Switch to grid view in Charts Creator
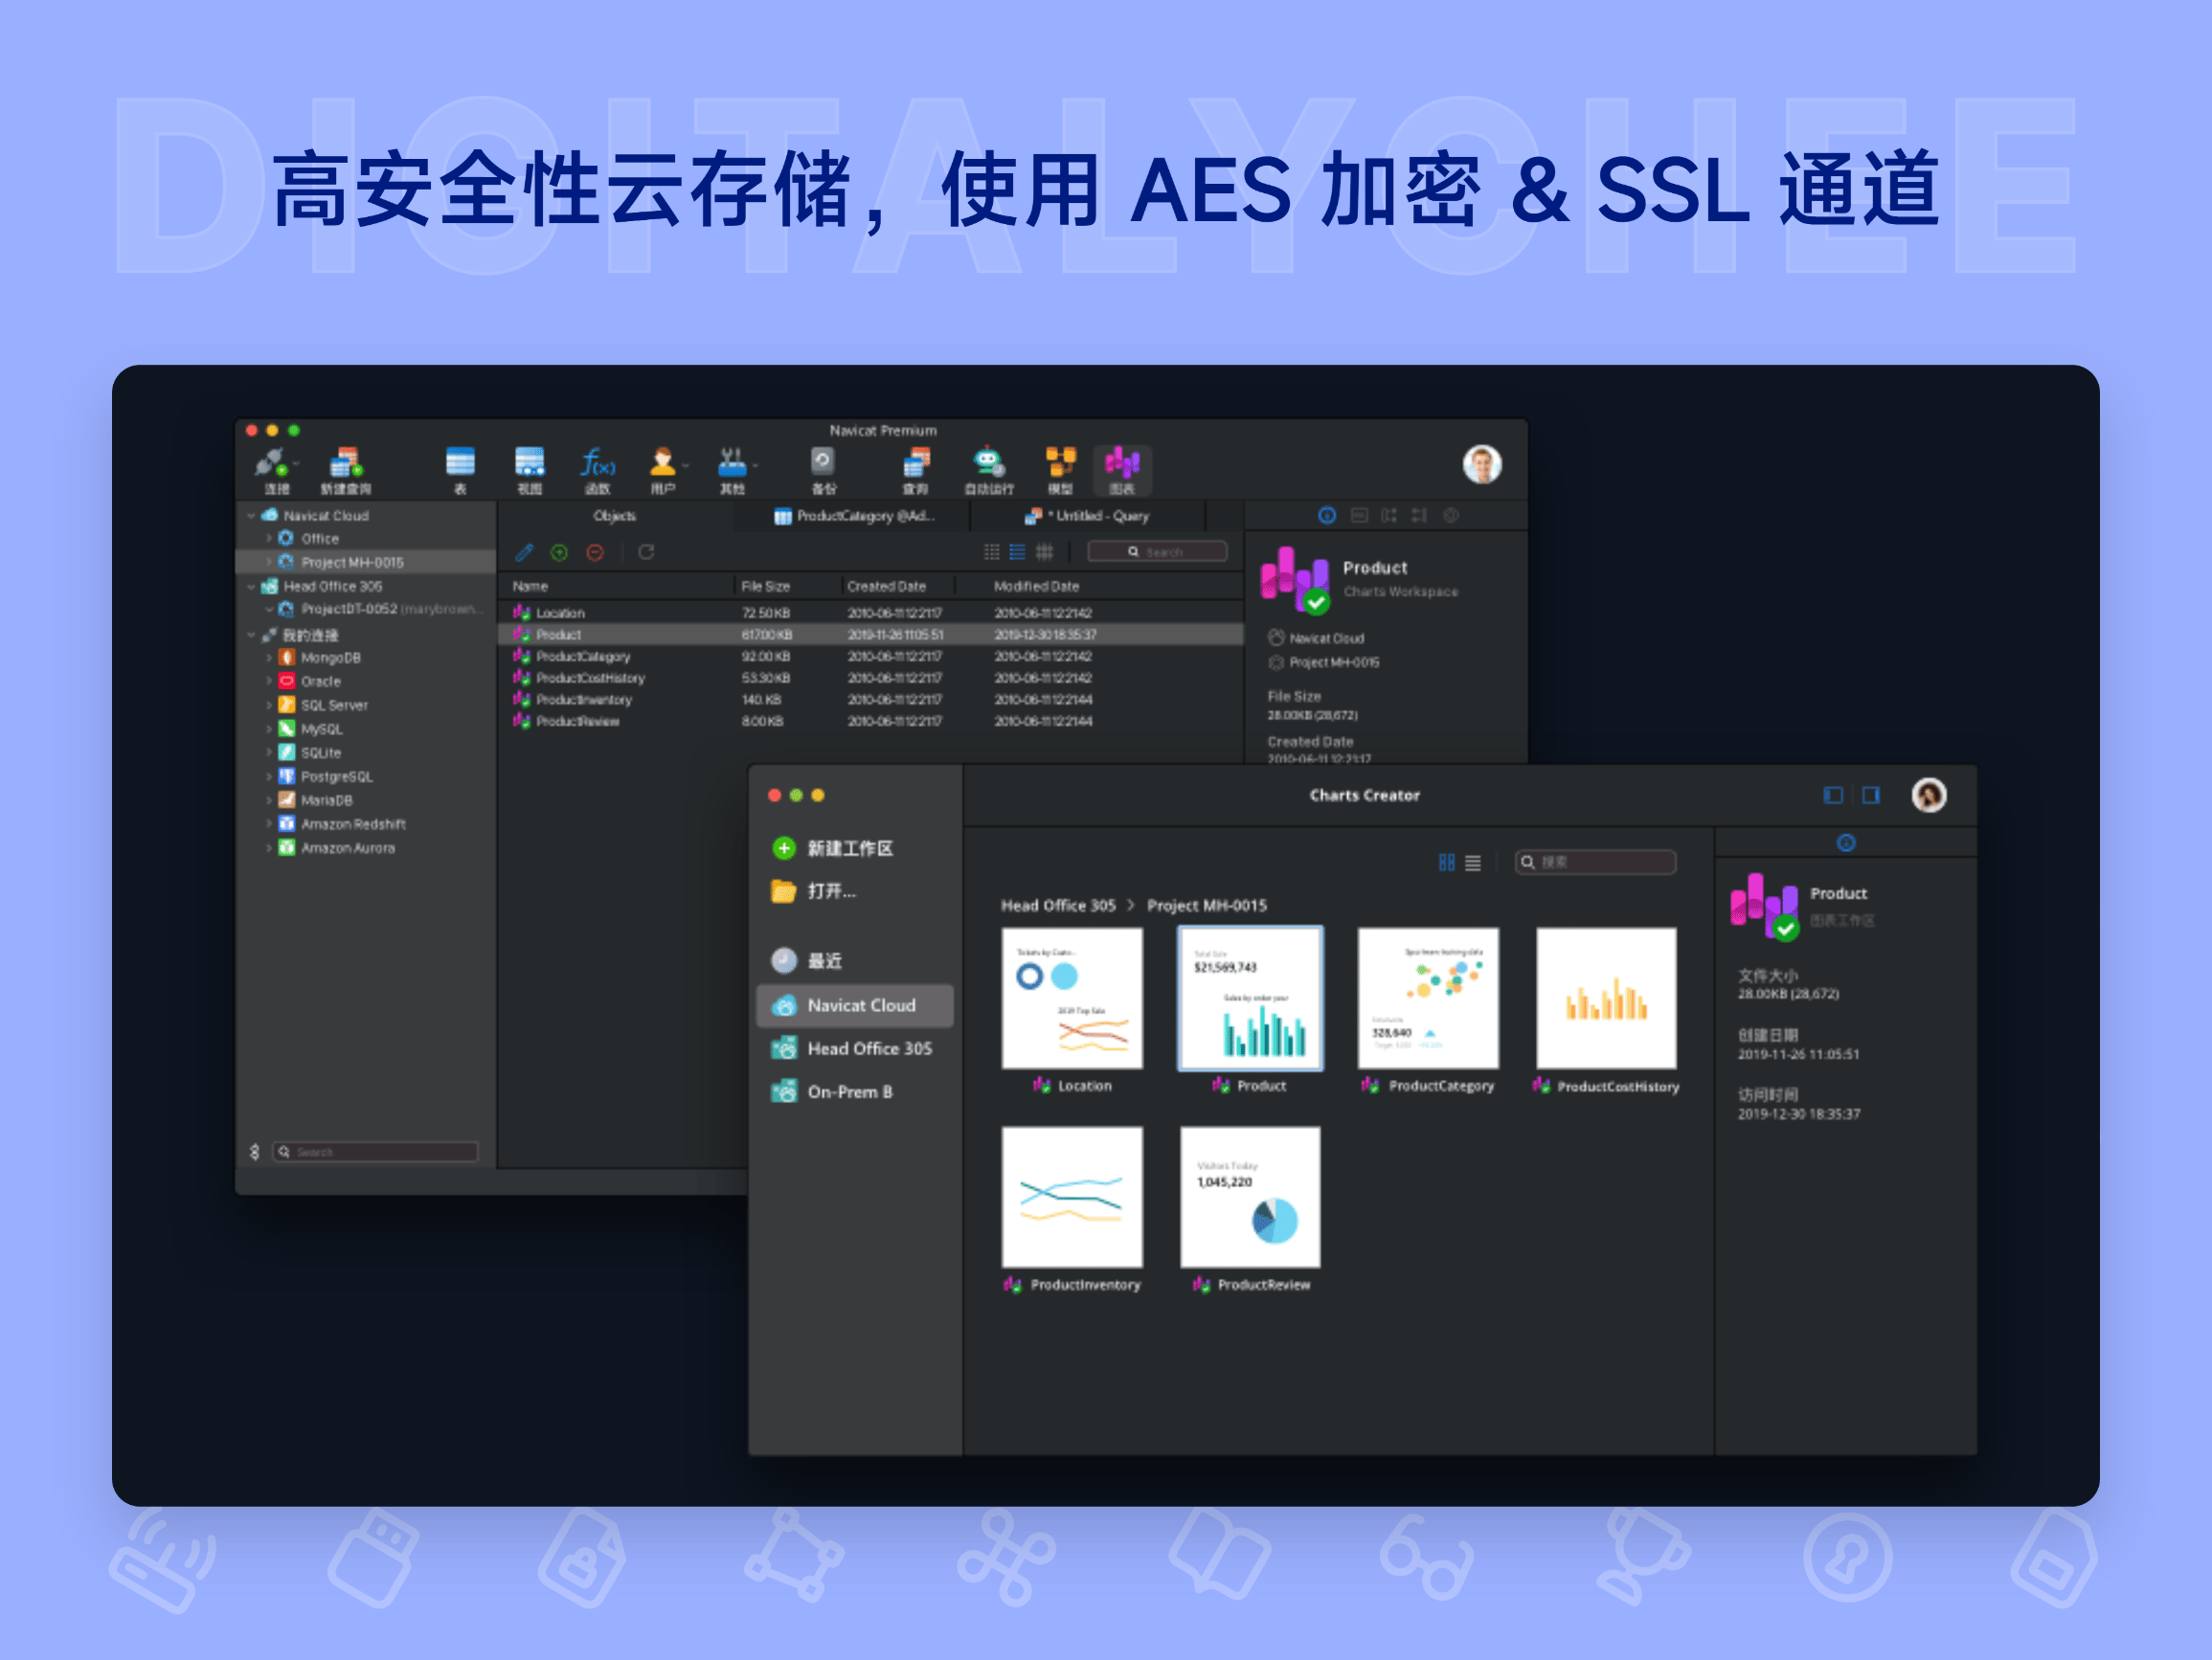 coord(1447,862)
